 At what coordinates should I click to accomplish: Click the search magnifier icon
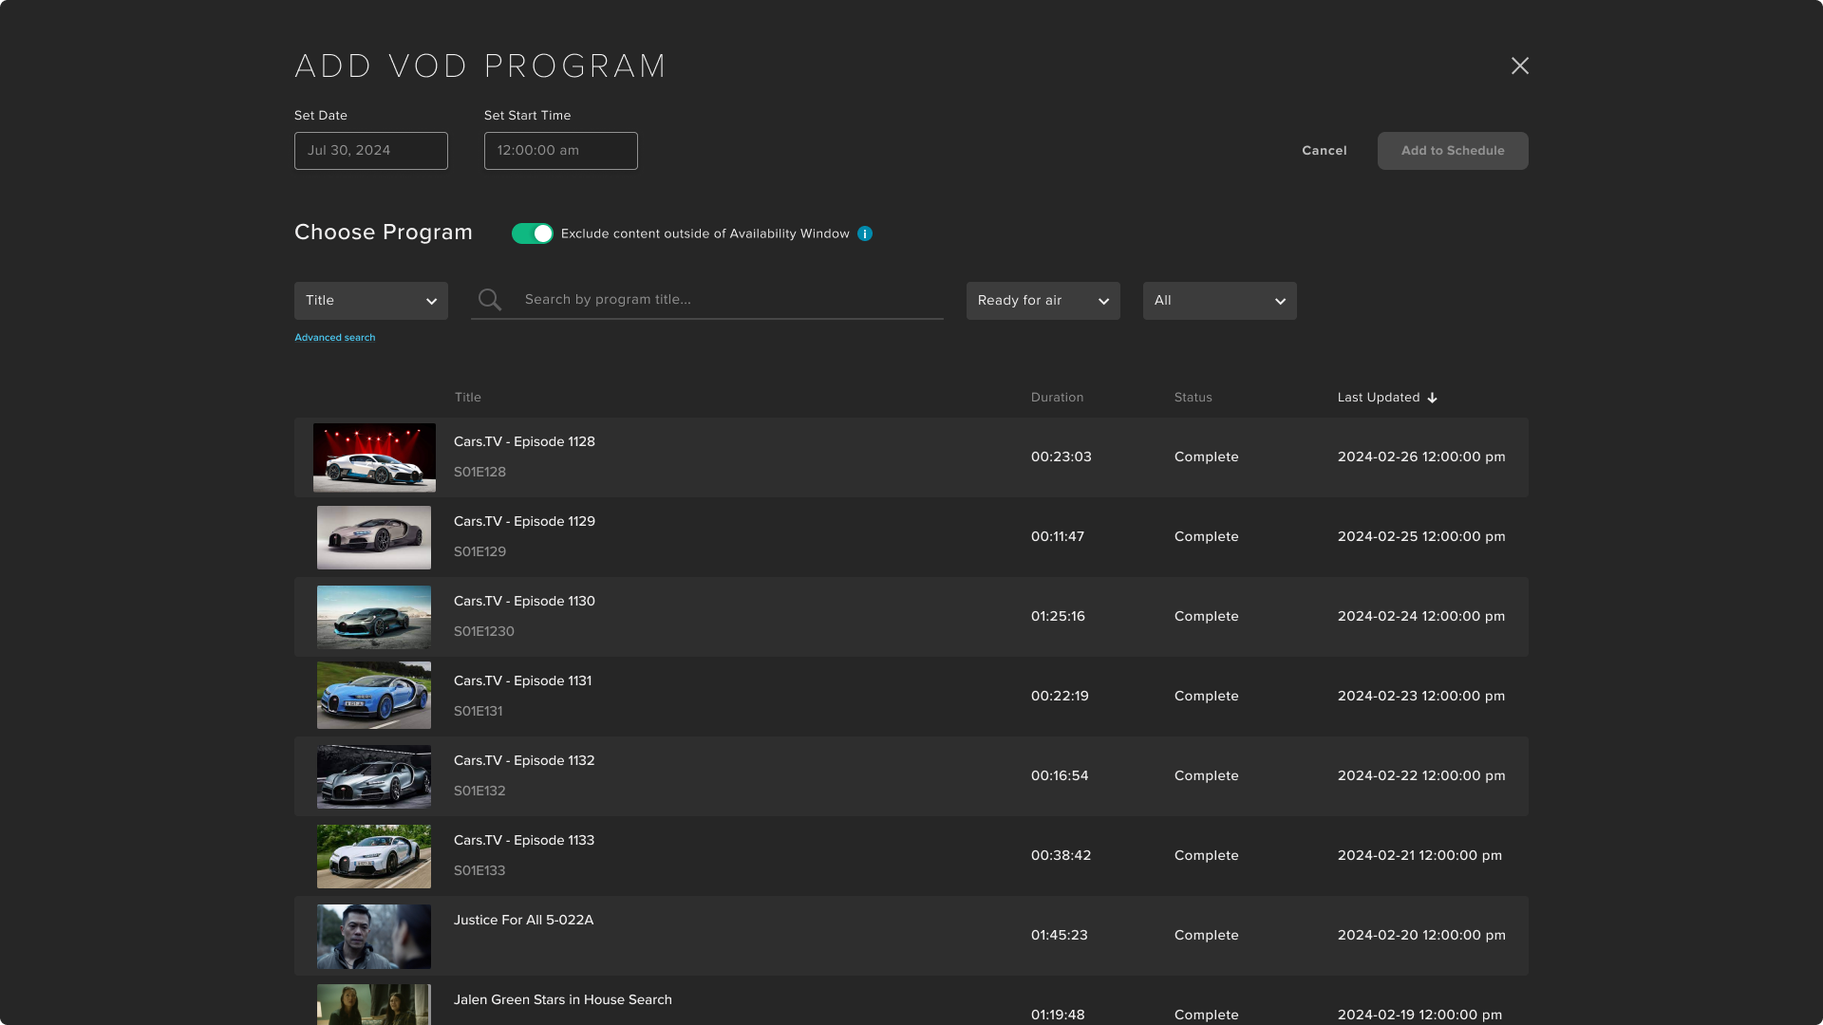tap(490, 300)
